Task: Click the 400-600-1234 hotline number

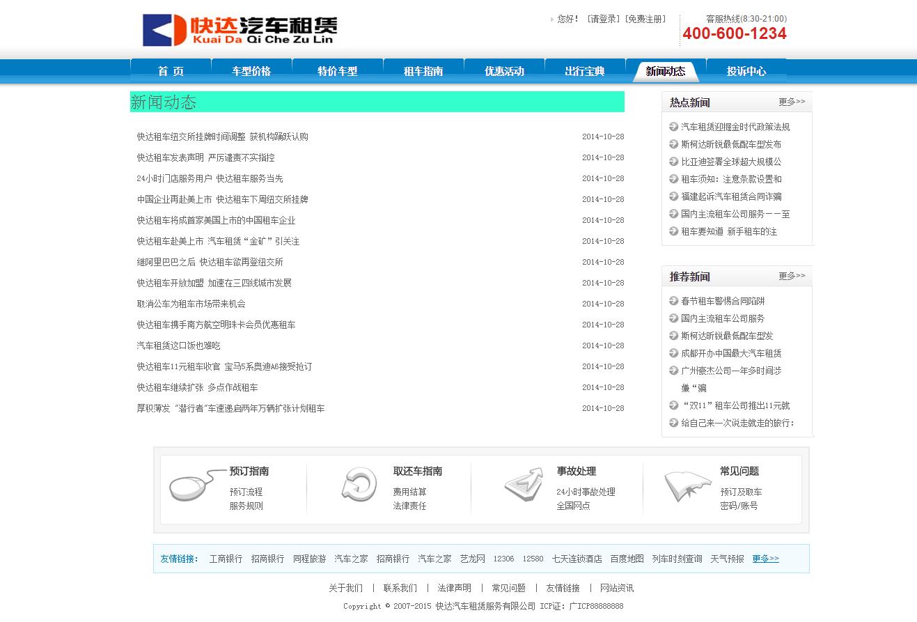Action: pyautogui.click(x=734, y=33)
